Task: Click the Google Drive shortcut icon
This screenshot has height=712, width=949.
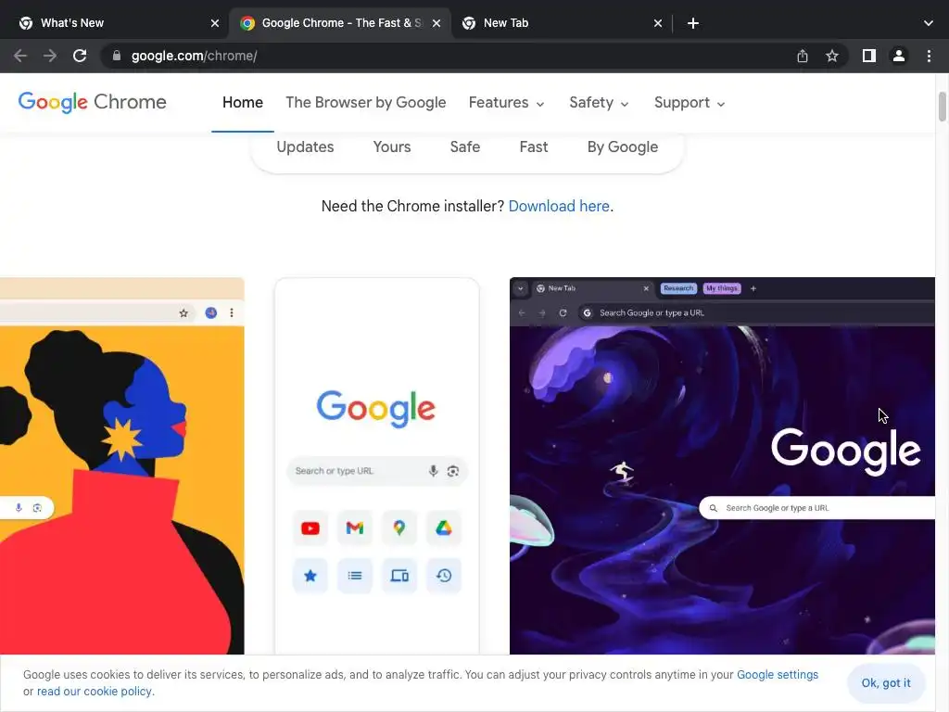Action: coord(444,528)
